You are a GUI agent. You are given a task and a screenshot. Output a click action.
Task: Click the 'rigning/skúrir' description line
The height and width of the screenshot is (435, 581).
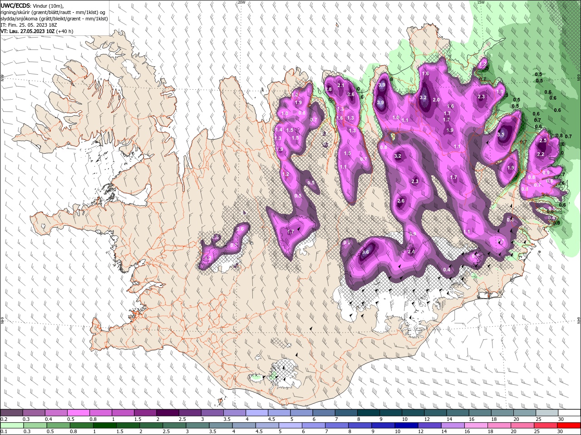coord(53,12)
